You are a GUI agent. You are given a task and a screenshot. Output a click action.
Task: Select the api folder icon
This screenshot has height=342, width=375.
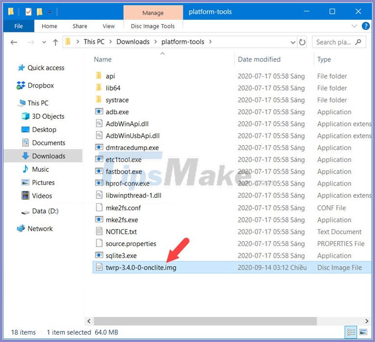(99, 76)
